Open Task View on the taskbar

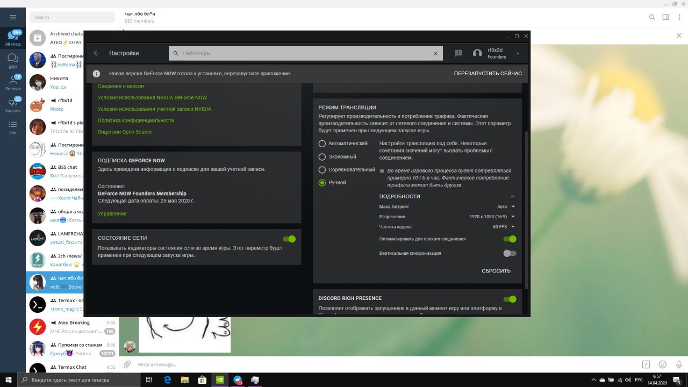pyautogui.click(x=149, y=379)
